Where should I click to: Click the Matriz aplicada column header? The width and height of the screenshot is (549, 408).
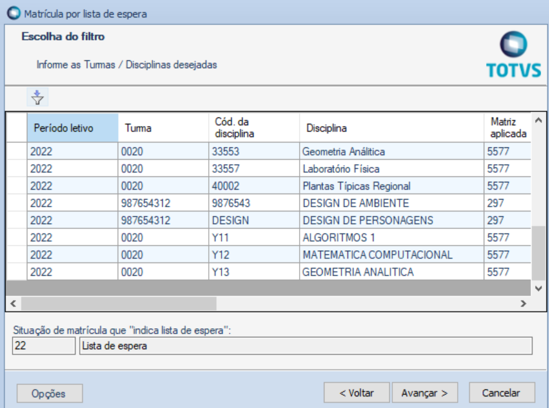[x=508, y=128]
